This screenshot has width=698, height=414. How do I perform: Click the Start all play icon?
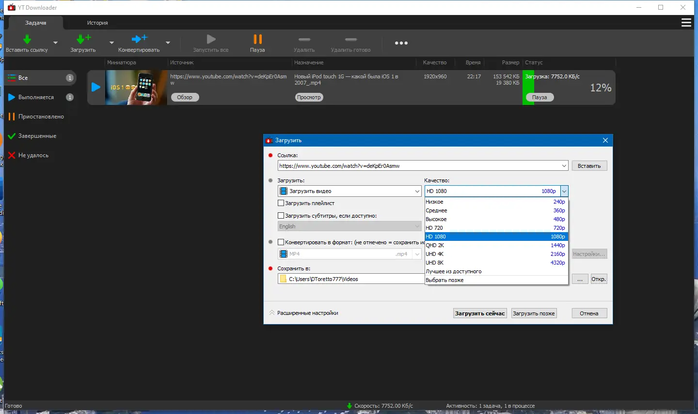point(211,39)
